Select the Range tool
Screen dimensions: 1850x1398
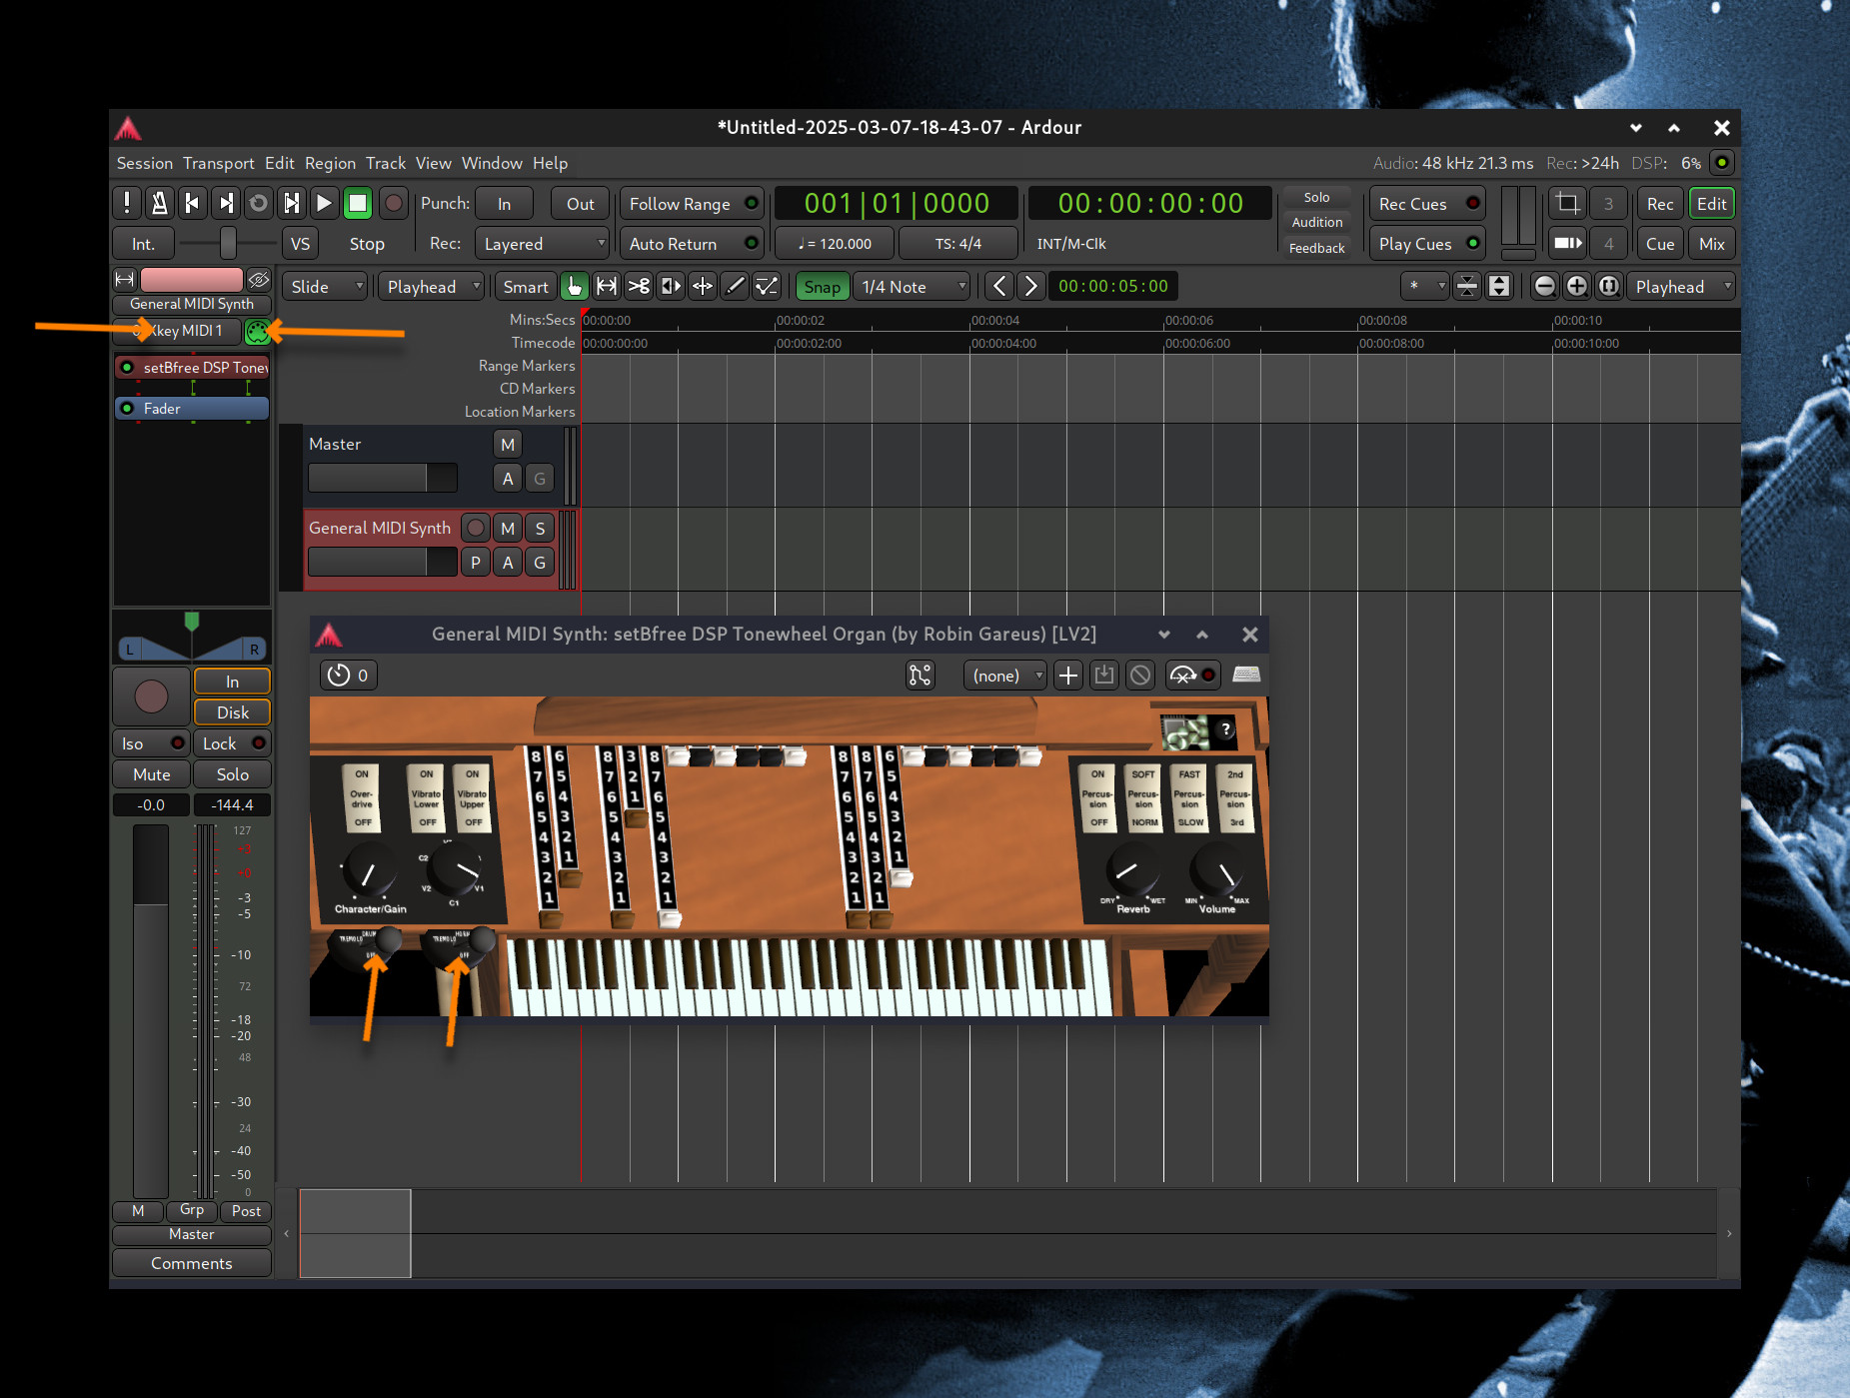(606, 287)
